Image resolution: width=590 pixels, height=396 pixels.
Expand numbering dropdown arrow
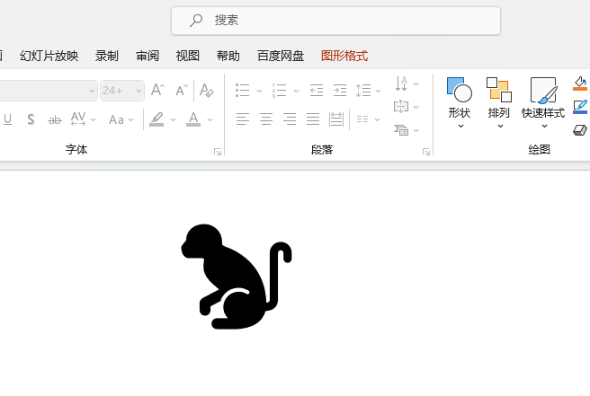coord(296,91)
